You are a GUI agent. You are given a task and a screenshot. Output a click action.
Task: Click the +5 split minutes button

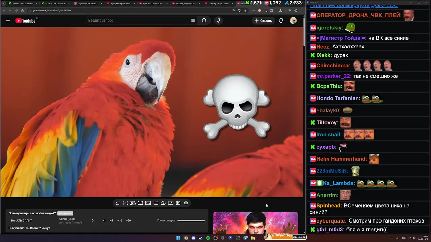click(x=111, y=221)
